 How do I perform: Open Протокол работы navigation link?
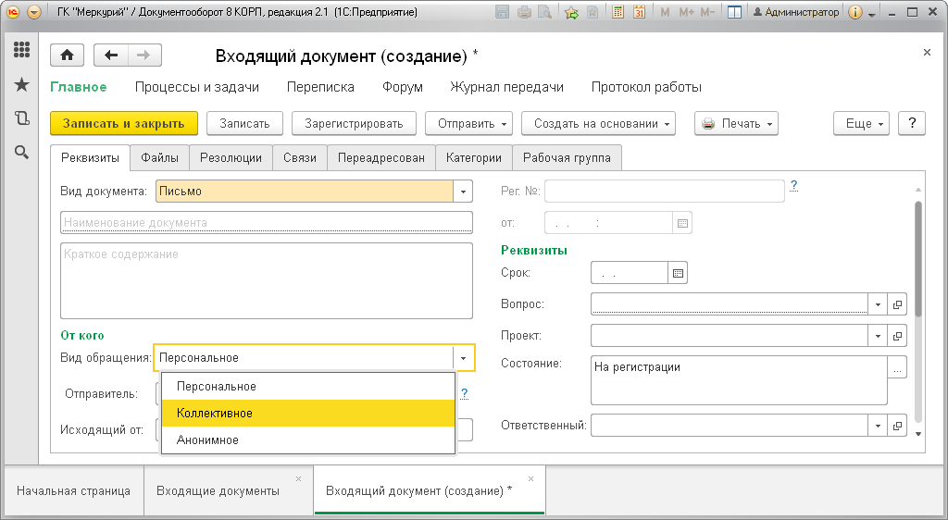646,87
